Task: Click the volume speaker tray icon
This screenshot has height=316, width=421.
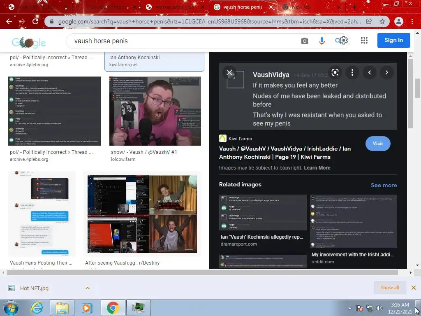Action: coord(379,308)
